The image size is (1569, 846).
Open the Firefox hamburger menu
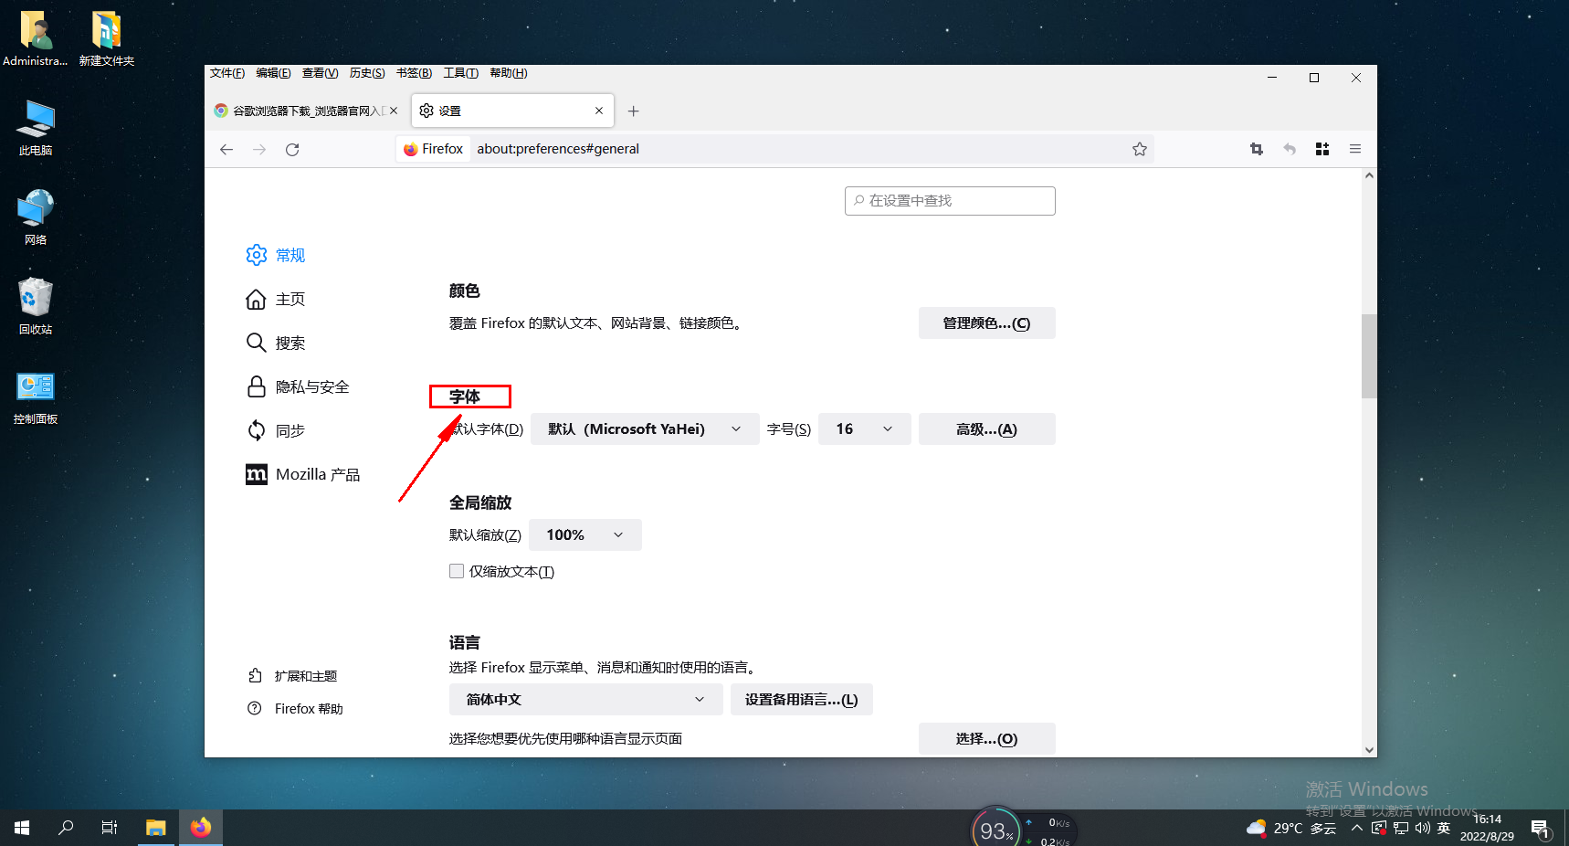click(1355, 149)
